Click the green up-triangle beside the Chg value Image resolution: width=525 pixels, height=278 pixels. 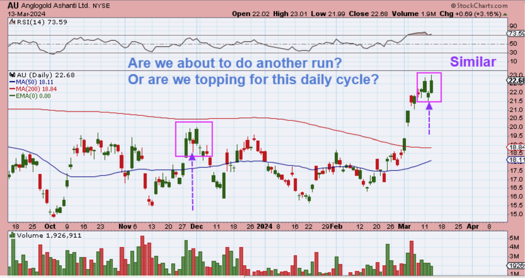point(505,14)
